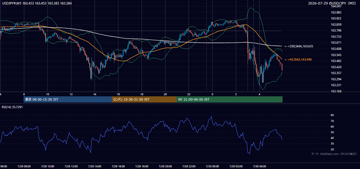Click hour label 12 under price chart

tap(71, 94)
